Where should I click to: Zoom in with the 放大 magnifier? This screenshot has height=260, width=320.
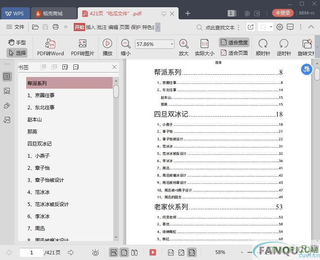pos(184,44)
